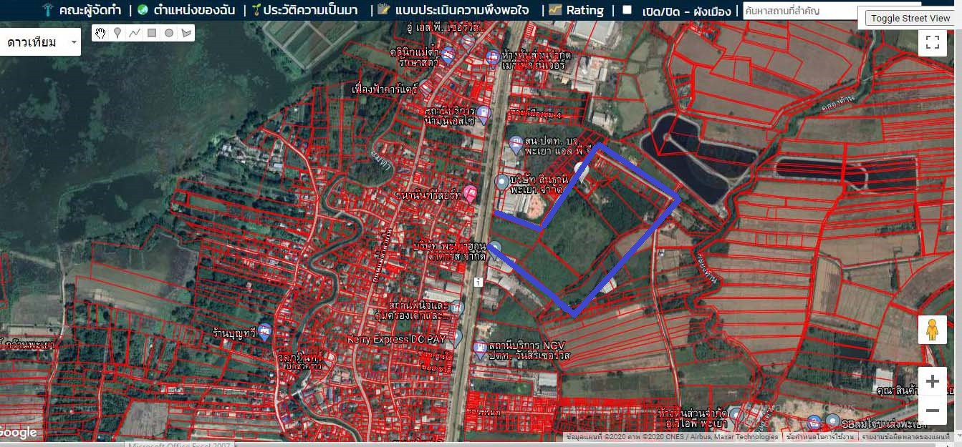Screen dimensions: 962x447
Task: Click the Toggle Street View button
Action: coord(910,19)
